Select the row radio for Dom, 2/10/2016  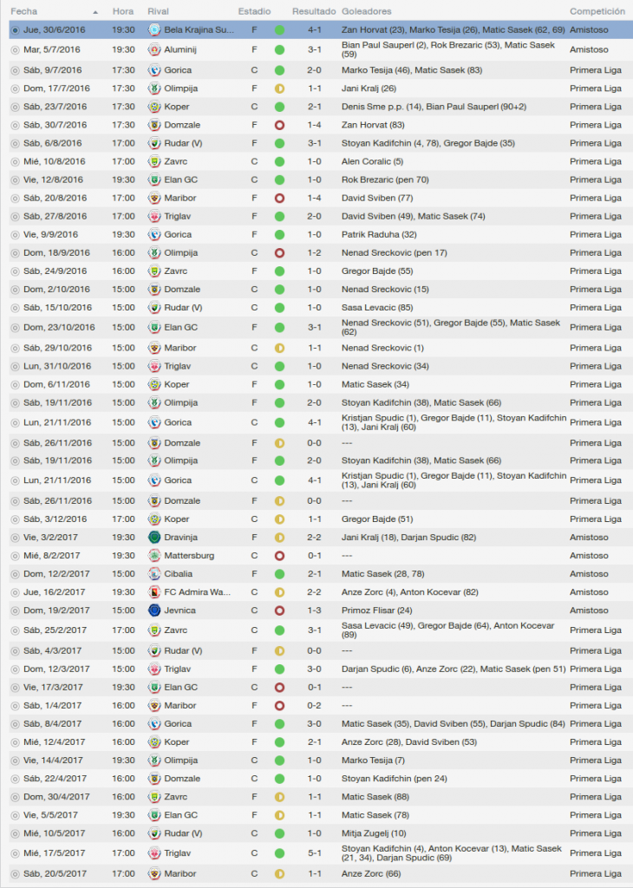(x=16, y=290)
